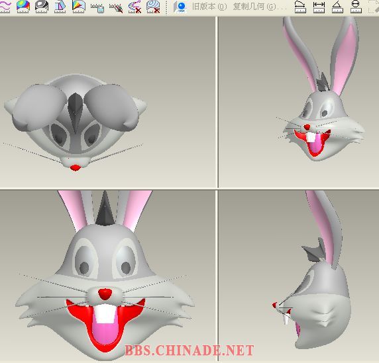Delete surface analysis displays with the red-X surface icon
Viewport: 379px width, 363px height.
[153, 7]
